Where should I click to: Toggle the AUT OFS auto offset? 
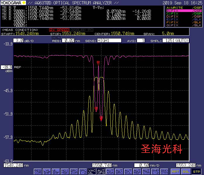click(101, 171)
